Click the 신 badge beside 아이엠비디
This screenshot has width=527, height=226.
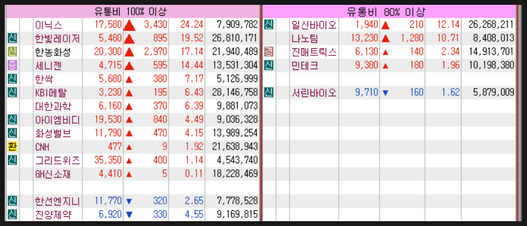[13, 119]
